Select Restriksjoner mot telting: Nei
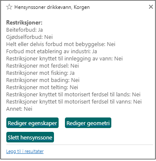This screenshot has height=161, width=156. click(42, 87)
